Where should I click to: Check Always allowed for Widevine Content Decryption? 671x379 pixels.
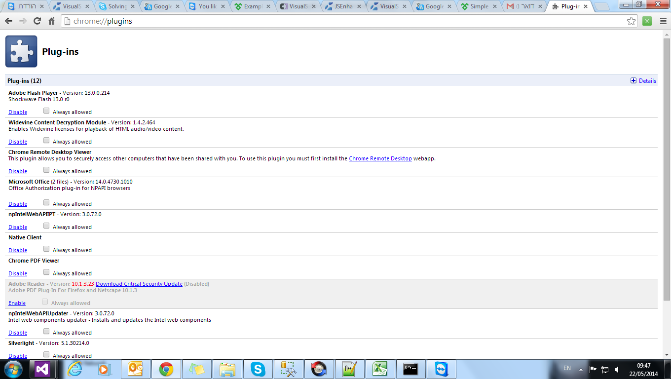click(x=46, y=140)
